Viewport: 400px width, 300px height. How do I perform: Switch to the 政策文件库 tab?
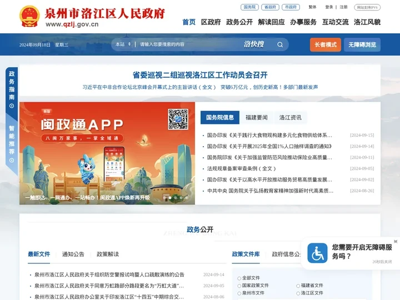pos(246,254)
